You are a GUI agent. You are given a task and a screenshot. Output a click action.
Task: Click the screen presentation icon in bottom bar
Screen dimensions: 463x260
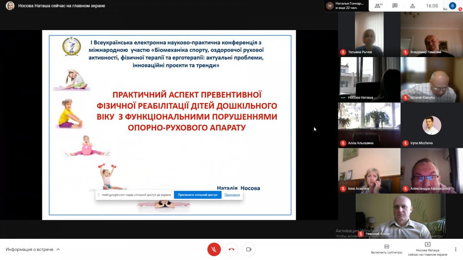click(427, 245)
